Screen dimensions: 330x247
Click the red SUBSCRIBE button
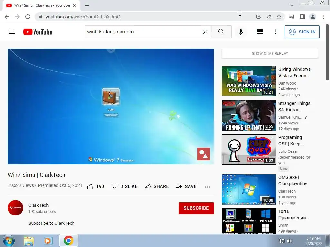196,208
